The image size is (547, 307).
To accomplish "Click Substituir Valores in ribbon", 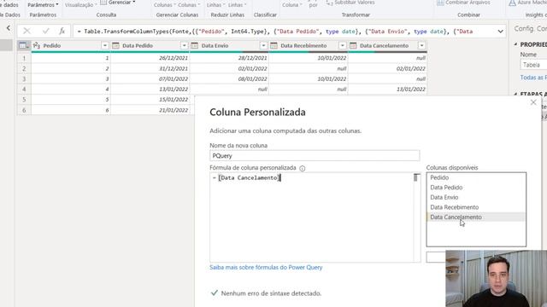I will click(x=350, y=3).
